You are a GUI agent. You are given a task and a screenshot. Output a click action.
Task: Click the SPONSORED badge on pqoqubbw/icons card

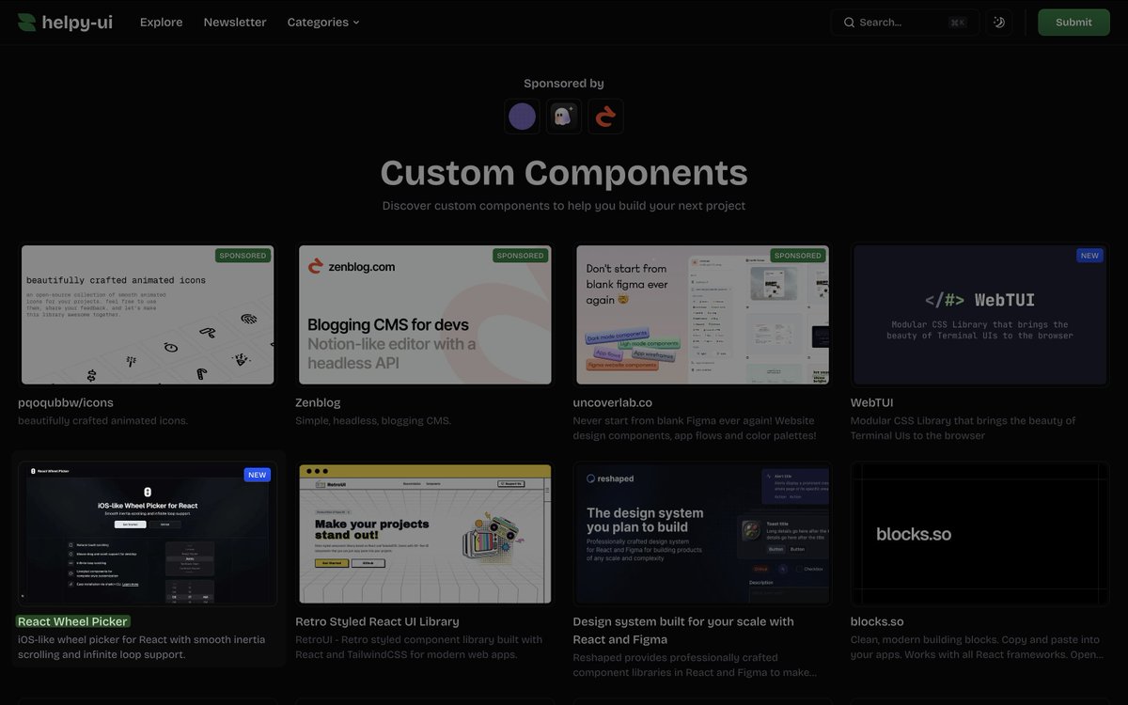243,256
